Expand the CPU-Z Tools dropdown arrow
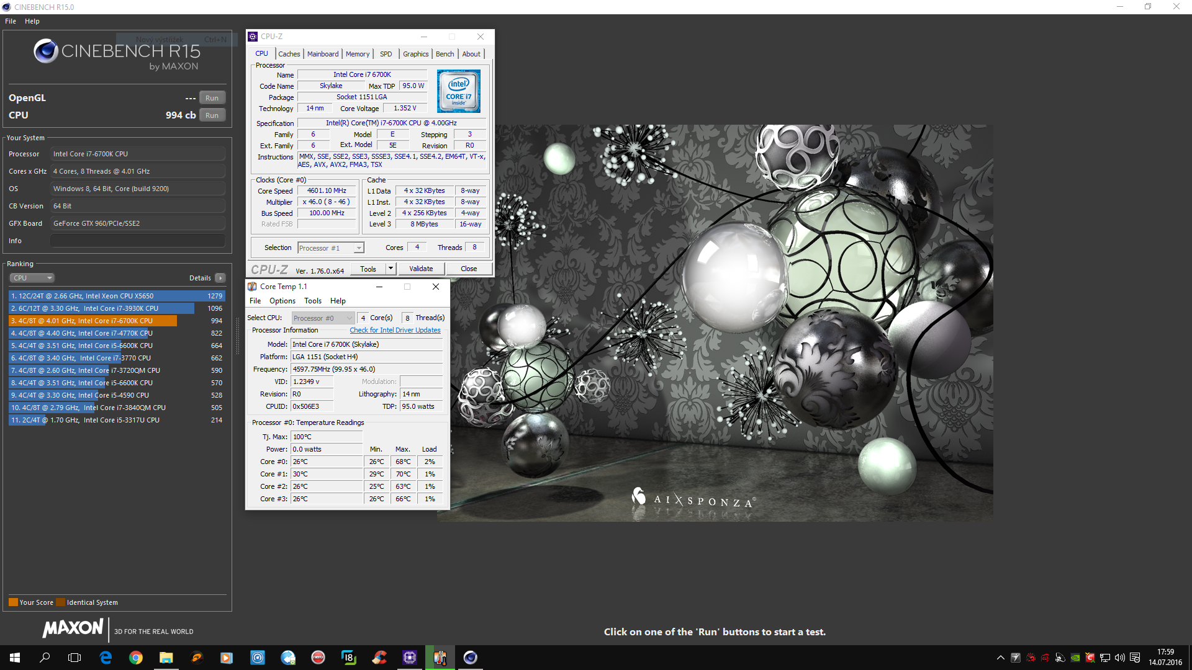 click(391, 269)
